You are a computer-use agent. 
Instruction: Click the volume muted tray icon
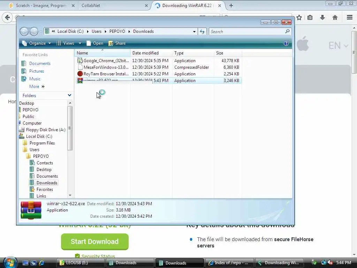[330, 262]
